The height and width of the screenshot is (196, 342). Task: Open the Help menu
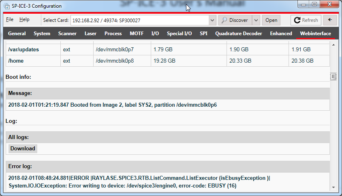(24, 19)
